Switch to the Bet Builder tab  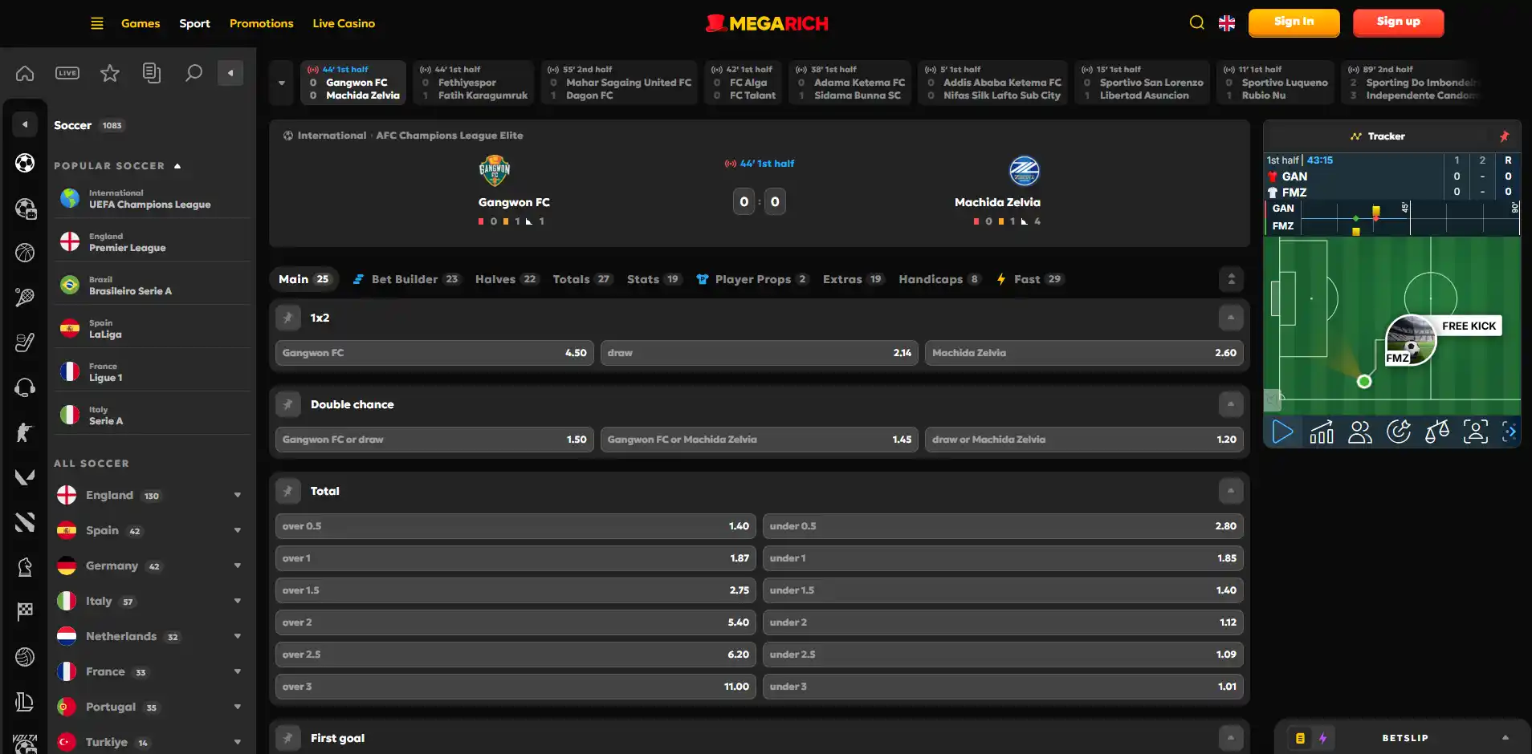coord(406,279)
